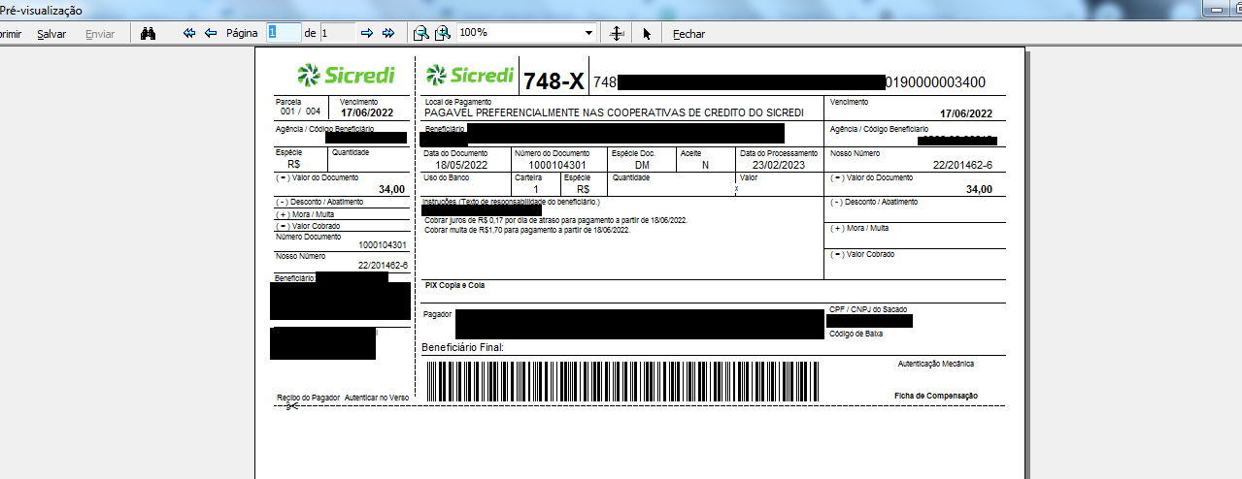This screenshot has width=1242, height=479.
Task: Click the document date 18/05/2022
Action: point(461,165)
